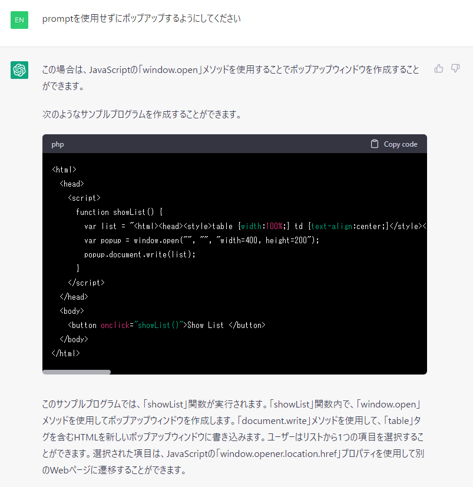Click the ChatGPT logo avatar

point(19,69)
